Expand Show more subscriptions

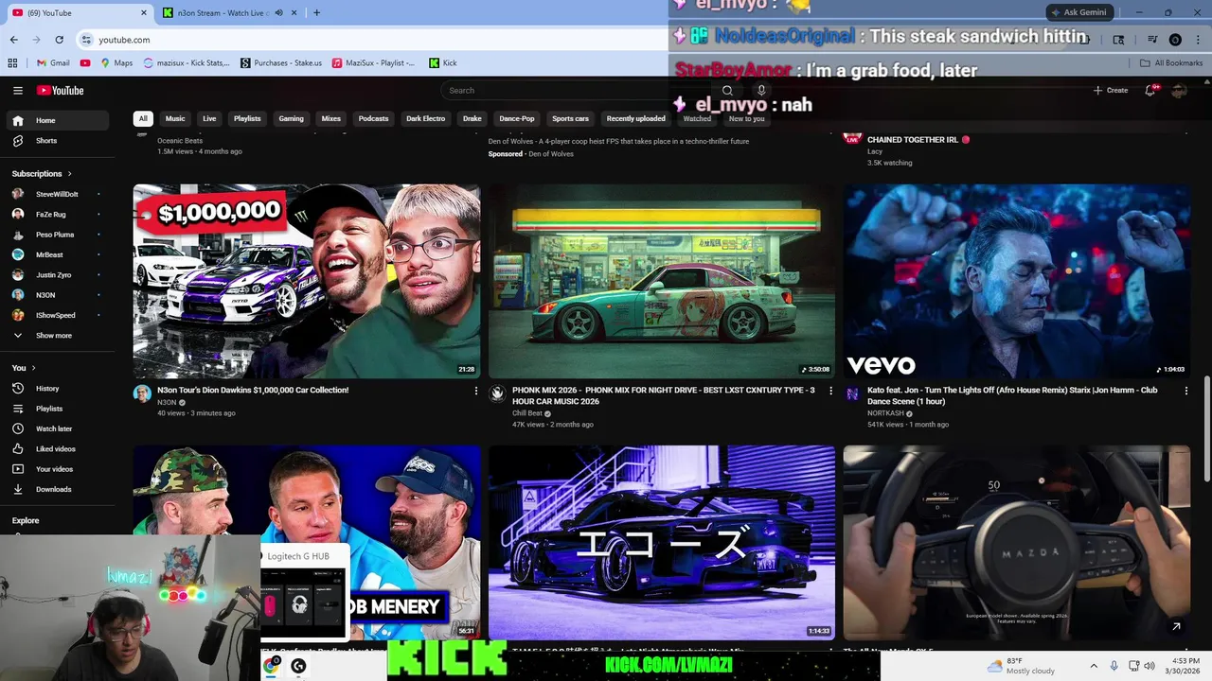pos(54,336)
